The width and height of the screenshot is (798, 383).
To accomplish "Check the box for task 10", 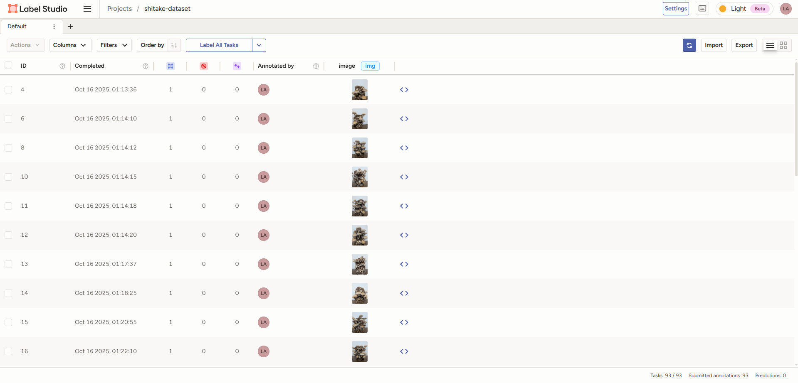I will coord(8,177).
